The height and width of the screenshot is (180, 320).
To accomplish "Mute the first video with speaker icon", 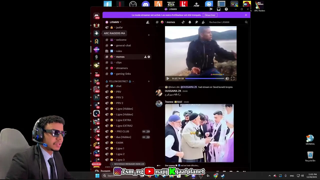I will tap(227, 78).
